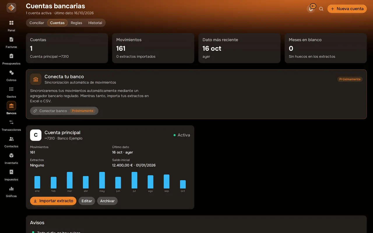Click the May bar in chart
Screen dimensions: 373x233
point(102,180)
